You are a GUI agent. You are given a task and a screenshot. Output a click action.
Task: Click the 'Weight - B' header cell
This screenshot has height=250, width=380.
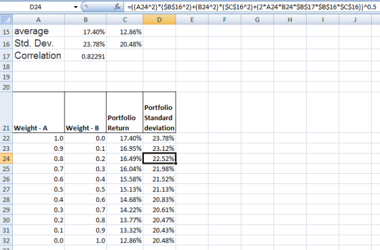(85, 112)
